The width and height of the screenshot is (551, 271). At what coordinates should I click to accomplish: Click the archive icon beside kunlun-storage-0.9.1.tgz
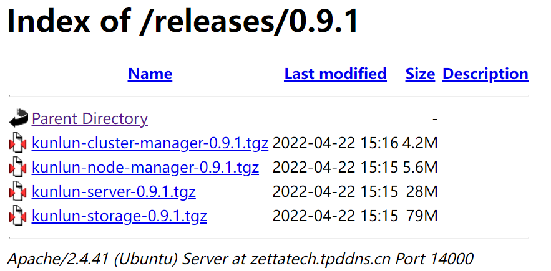tap(19, 216)
